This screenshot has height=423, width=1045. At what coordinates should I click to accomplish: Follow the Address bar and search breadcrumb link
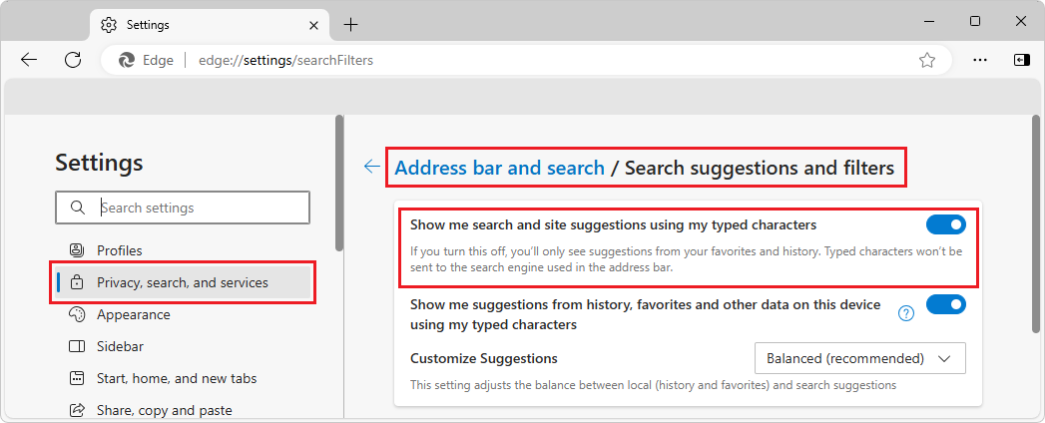[x=499, y=168]
